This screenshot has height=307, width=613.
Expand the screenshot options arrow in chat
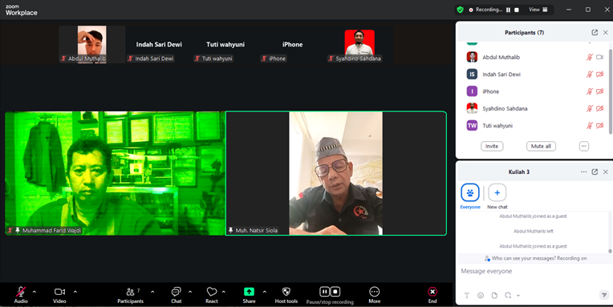(518, 296)
